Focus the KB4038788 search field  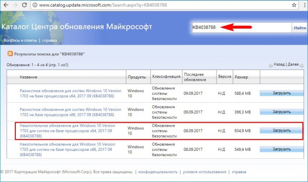[x=242, y=27]
